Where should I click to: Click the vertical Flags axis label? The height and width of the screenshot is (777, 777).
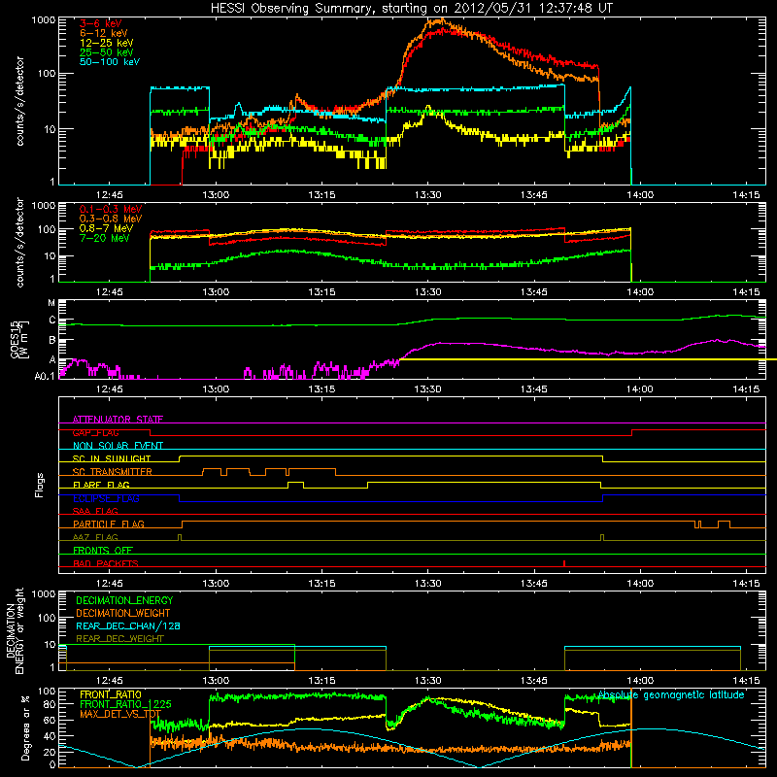tap(40, 485)
